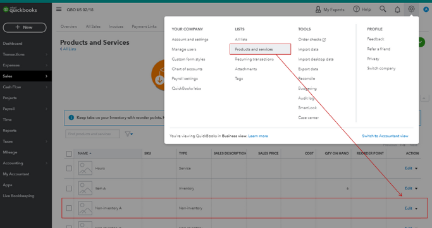
Task: Click the QuickBooks logo
Action: [20, 9]
